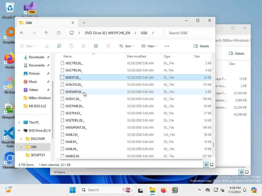Open the Windows Start menu

point(72,190)
